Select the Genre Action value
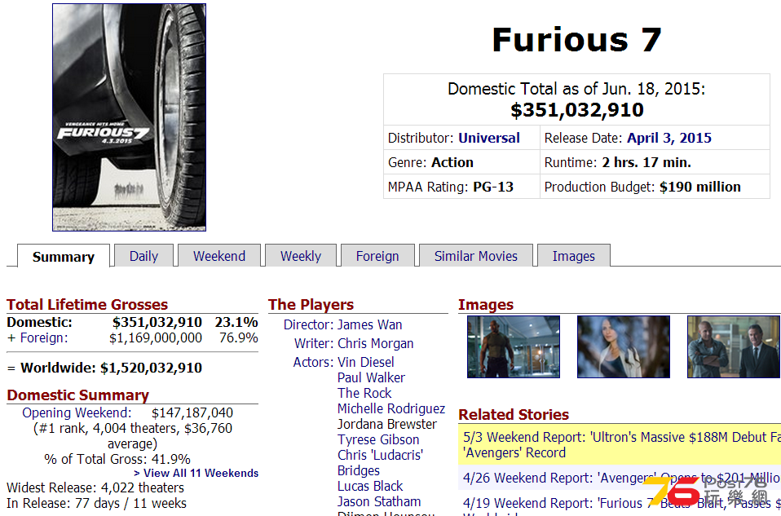Screen dimensions: 781x516 [452, 162]
